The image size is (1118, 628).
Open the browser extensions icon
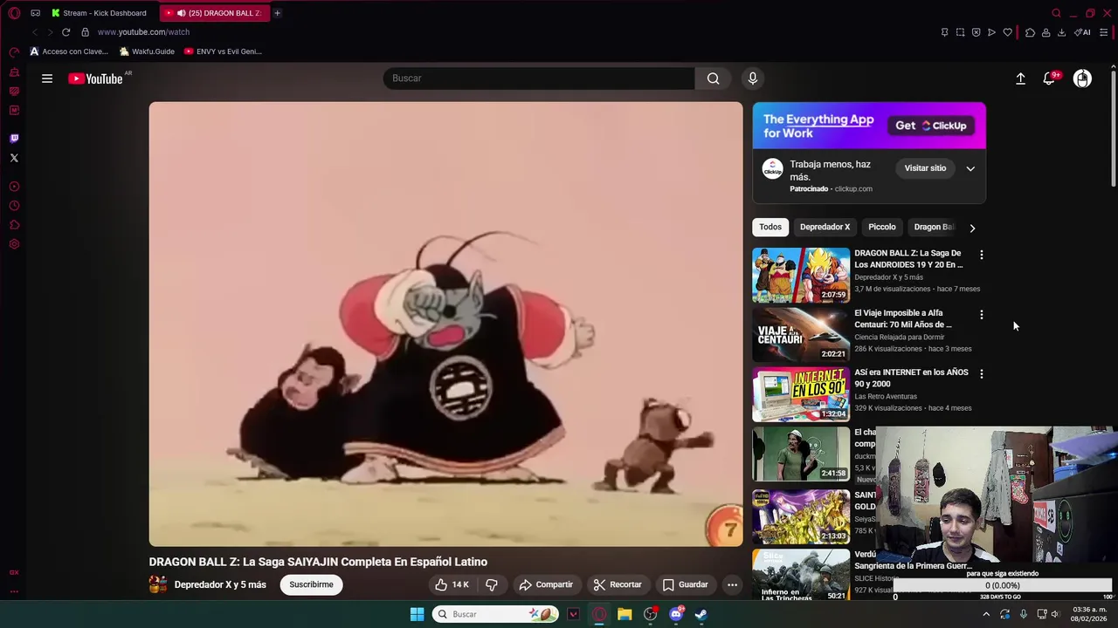pyautogui.click(x=1030, y=32)
